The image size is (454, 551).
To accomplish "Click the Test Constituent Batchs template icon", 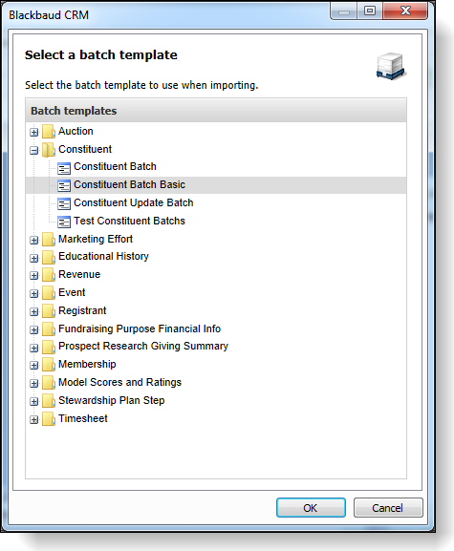I will 64,223.
